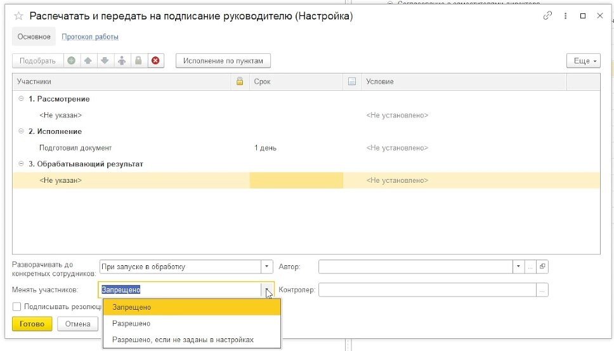The width and height of the screenshot is (614, 351).
Task: Click the Не установлено condition for Подготовил документ
Action: pyautogui.click(x=397, y=148)
